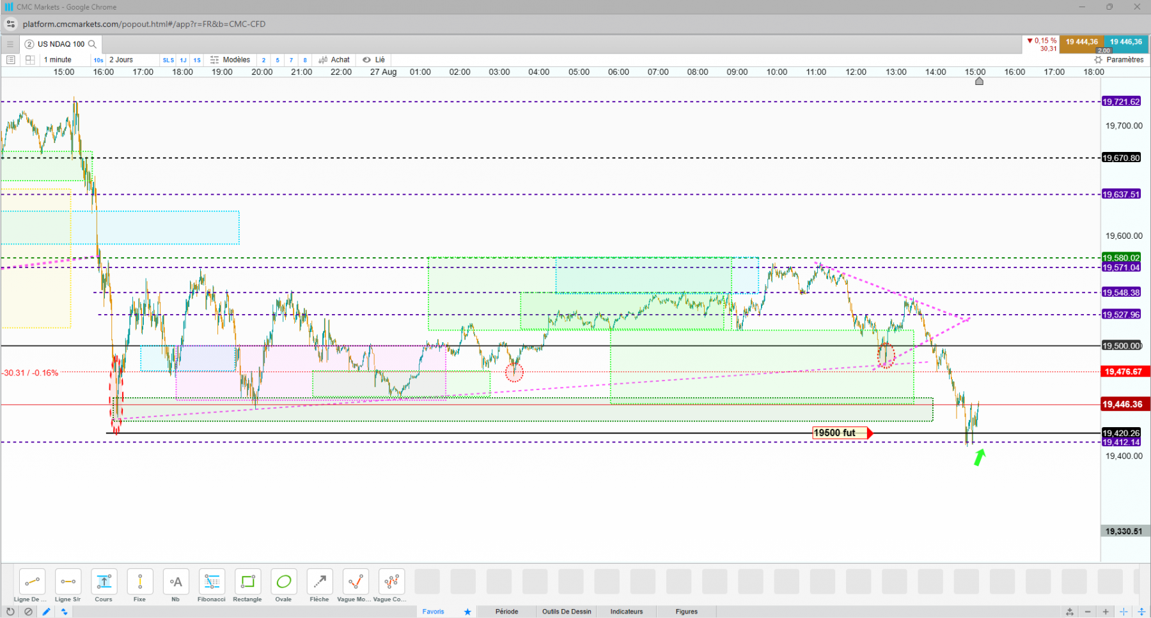Screen dimensions: 1151x618
Task: Click the blue buy price 19 446,36
Action: click(1126, 43)
